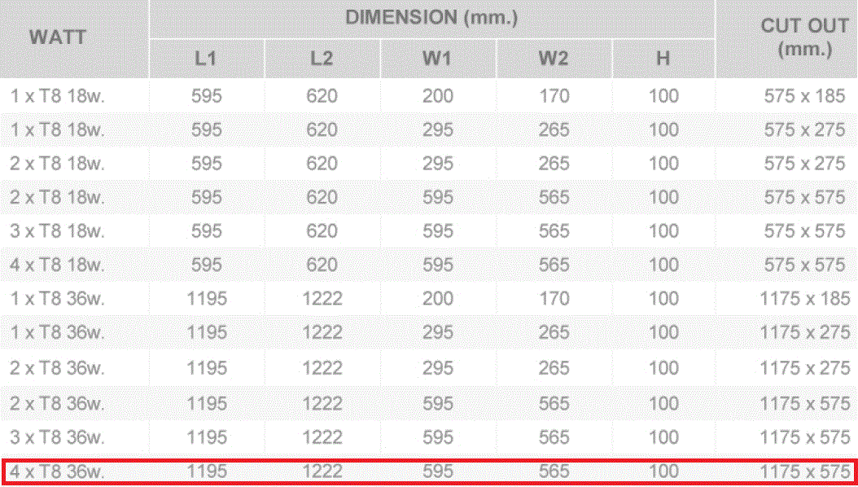Click the L2 column header

[x=322, y=59]
